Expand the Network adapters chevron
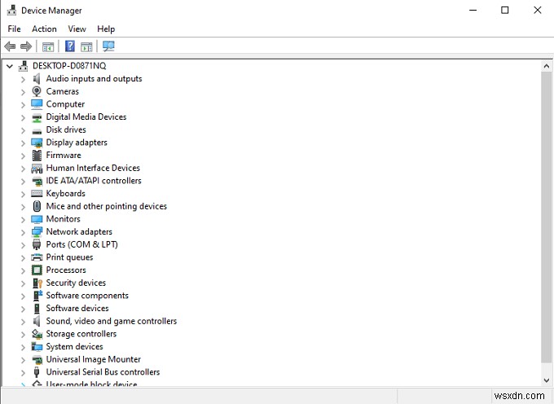 [23, 232]
